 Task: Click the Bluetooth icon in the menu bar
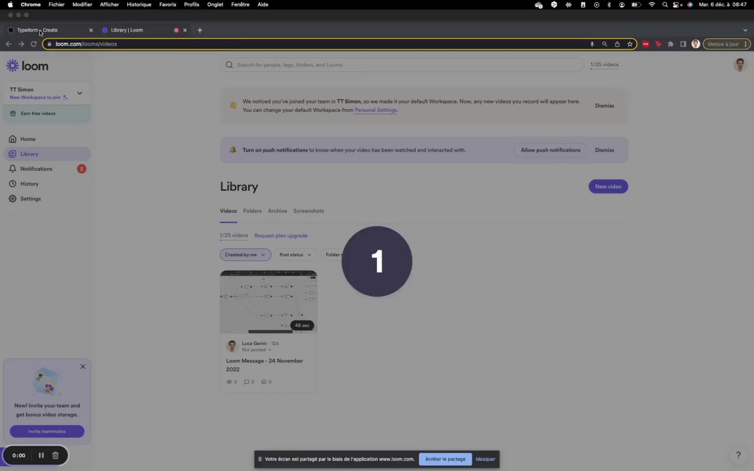[609, 5]
